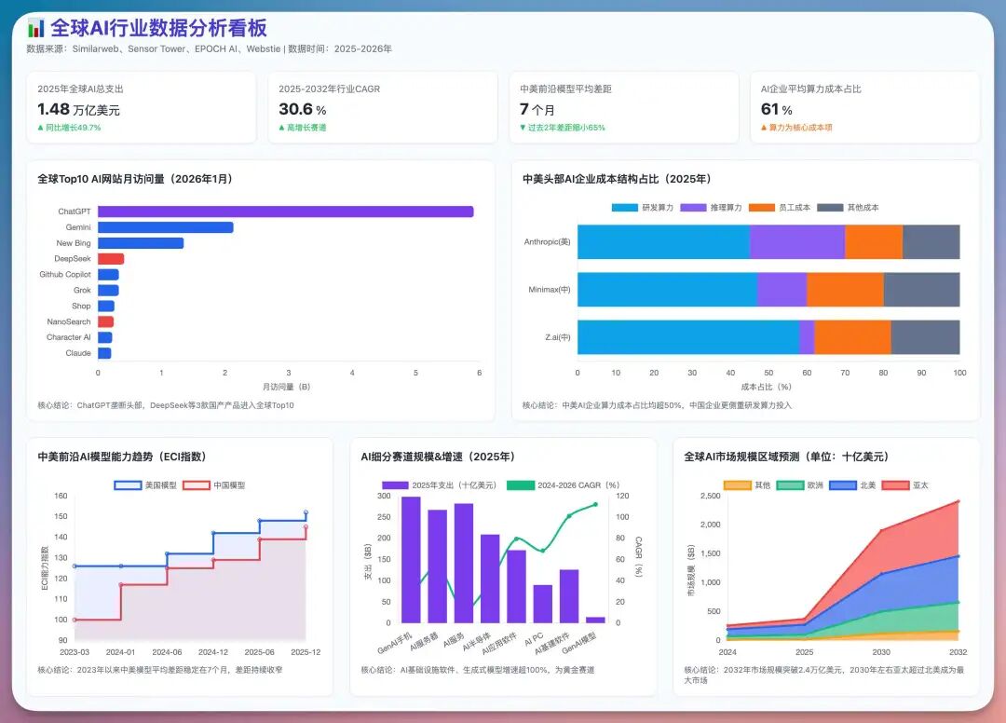Click the bar chart icon beside the dashboard title
The image size is (1006, 723).
click(x=35, y=27)
